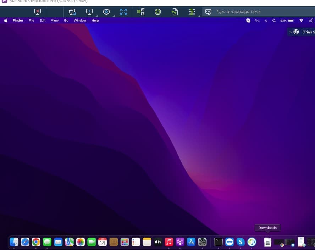Toggle session recording with the circle icon
Screen dimensions: 315x250
[x=157, y=11]
